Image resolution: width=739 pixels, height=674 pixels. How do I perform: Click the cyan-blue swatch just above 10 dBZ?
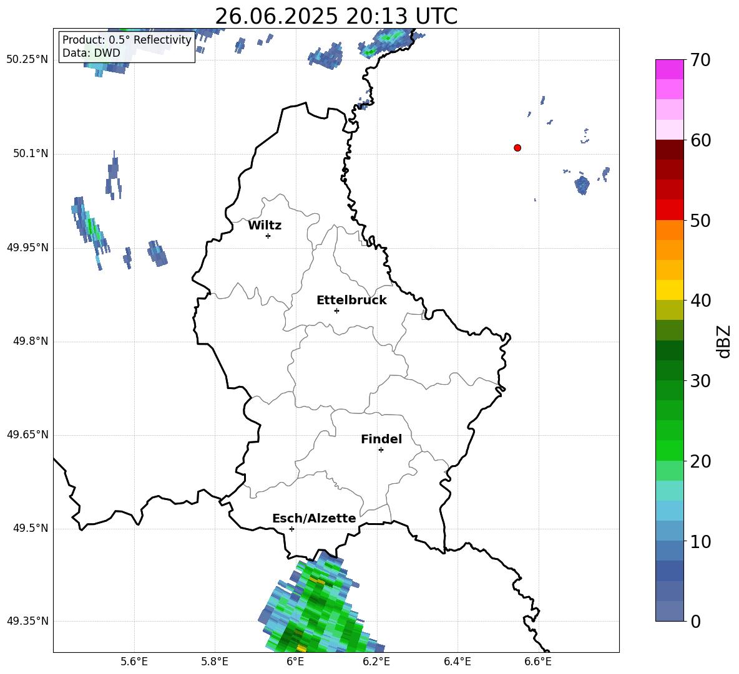coord(669,531)
